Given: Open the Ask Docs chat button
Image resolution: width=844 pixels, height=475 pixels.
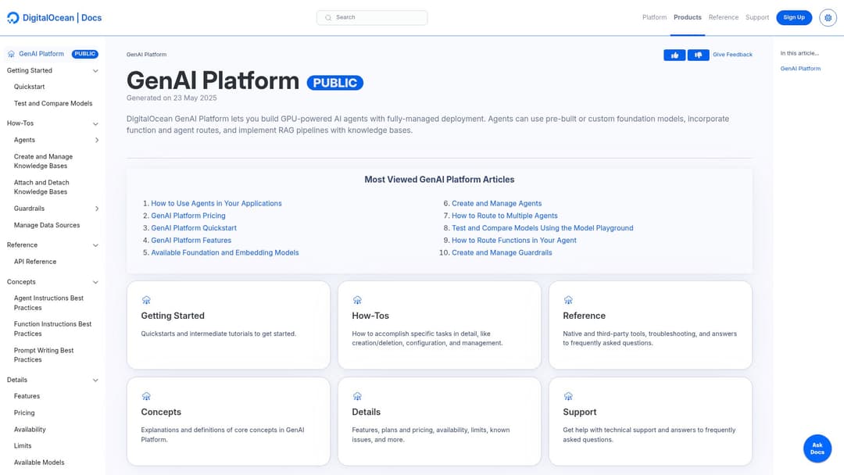Looking at the screenshot, I should 817,448.
